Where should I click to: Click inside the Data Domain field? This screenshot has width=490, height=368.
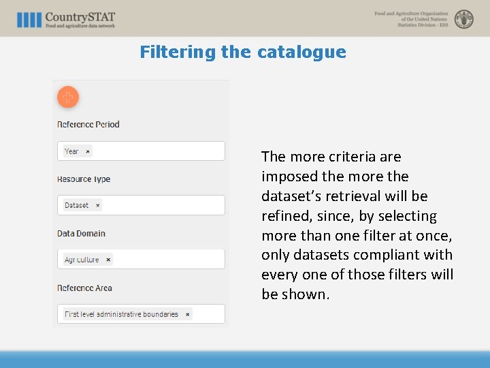(141, 259)
